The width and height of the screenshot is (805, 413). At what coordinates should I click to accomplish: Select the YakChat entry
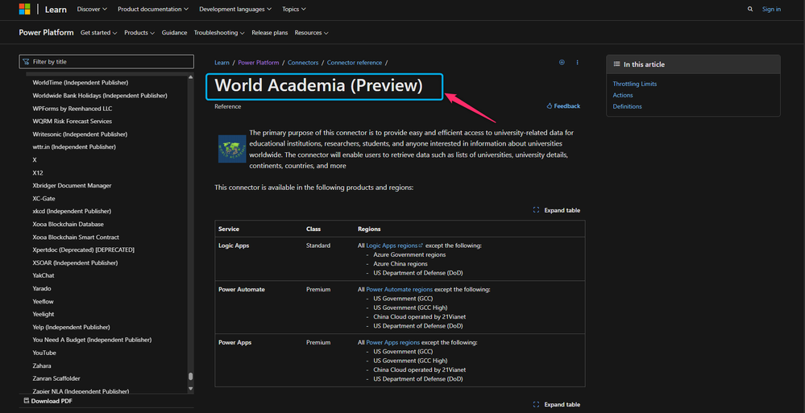pyautogui.click(x=44, y=275)
